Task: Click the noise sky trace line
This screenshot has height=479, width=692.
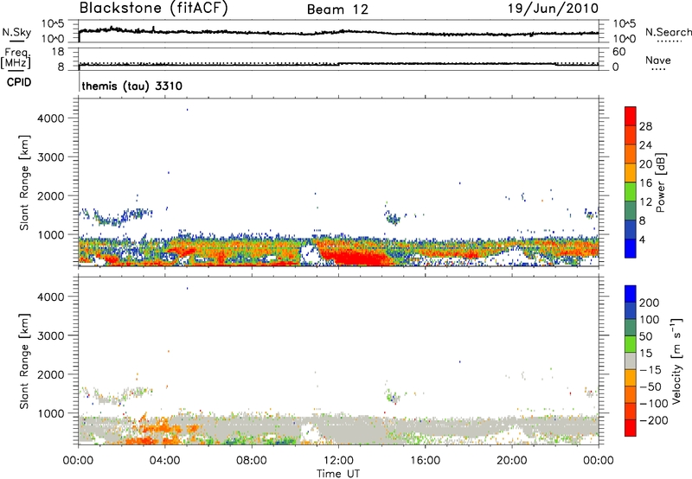Action: (338, 32)
